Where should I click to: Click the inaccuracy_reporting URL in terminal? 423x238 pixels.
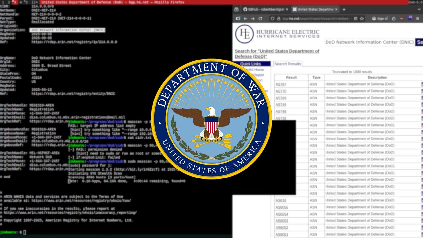click(70, 213)
